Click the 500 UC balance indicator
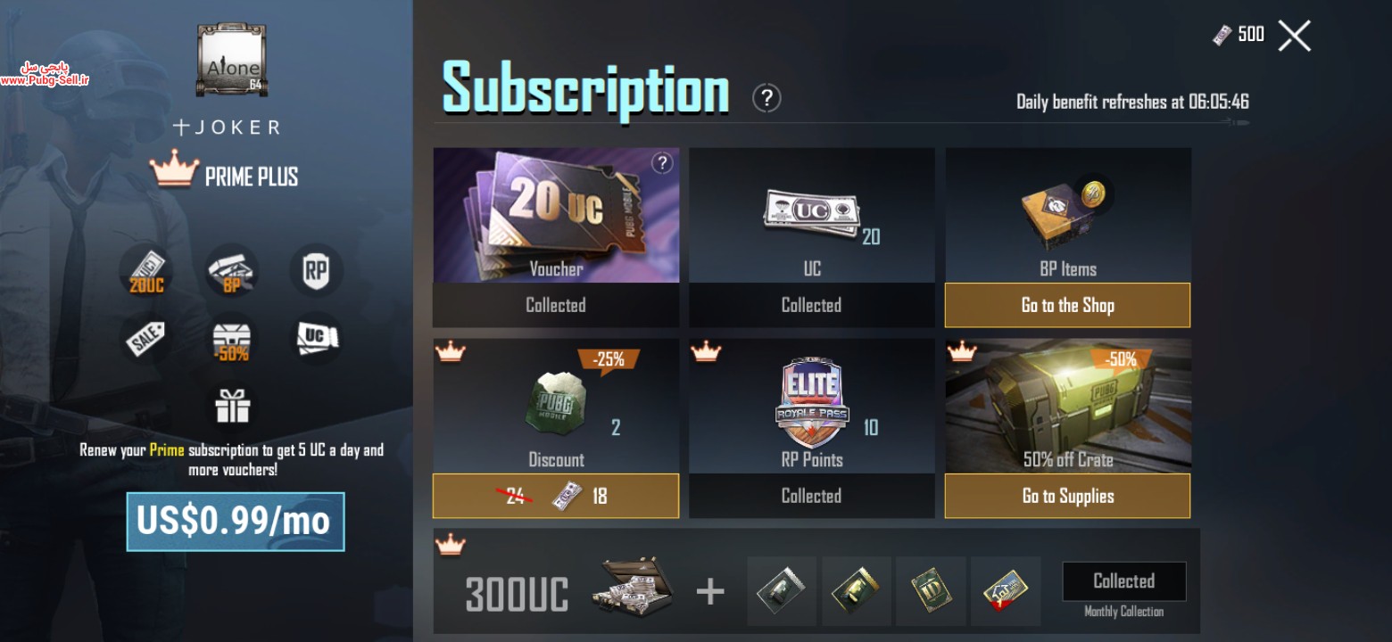Screen dimensions: 1392x642 (x=1239, y=35)
